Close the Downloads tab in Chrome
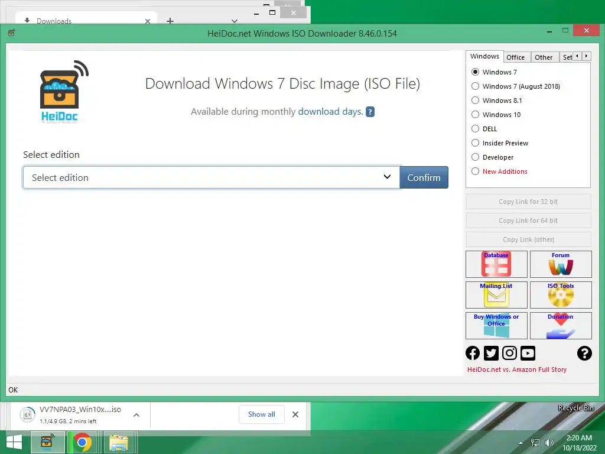 tap(147, 21)
